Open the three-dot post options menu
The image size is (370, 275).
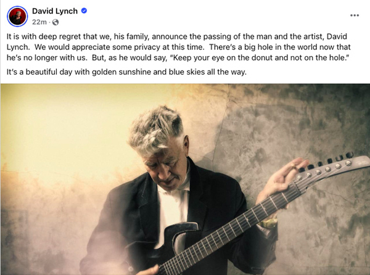(x=355, y=15)
